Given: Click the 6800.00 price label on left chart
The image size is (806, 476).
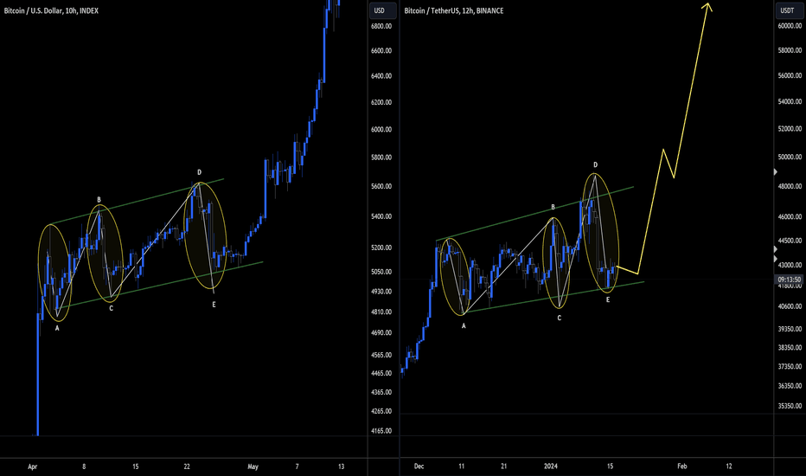Looking at the screenshot, I should [x=381, y=26].
